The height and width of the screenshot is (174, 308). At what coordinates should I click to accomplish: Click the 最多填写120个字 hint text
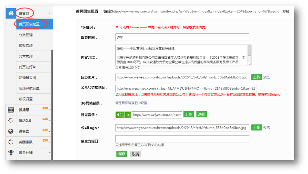(x=128, y=68)
